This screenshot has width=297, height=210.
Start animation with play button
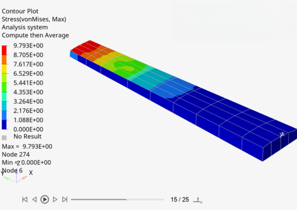[x=45, y=199]
